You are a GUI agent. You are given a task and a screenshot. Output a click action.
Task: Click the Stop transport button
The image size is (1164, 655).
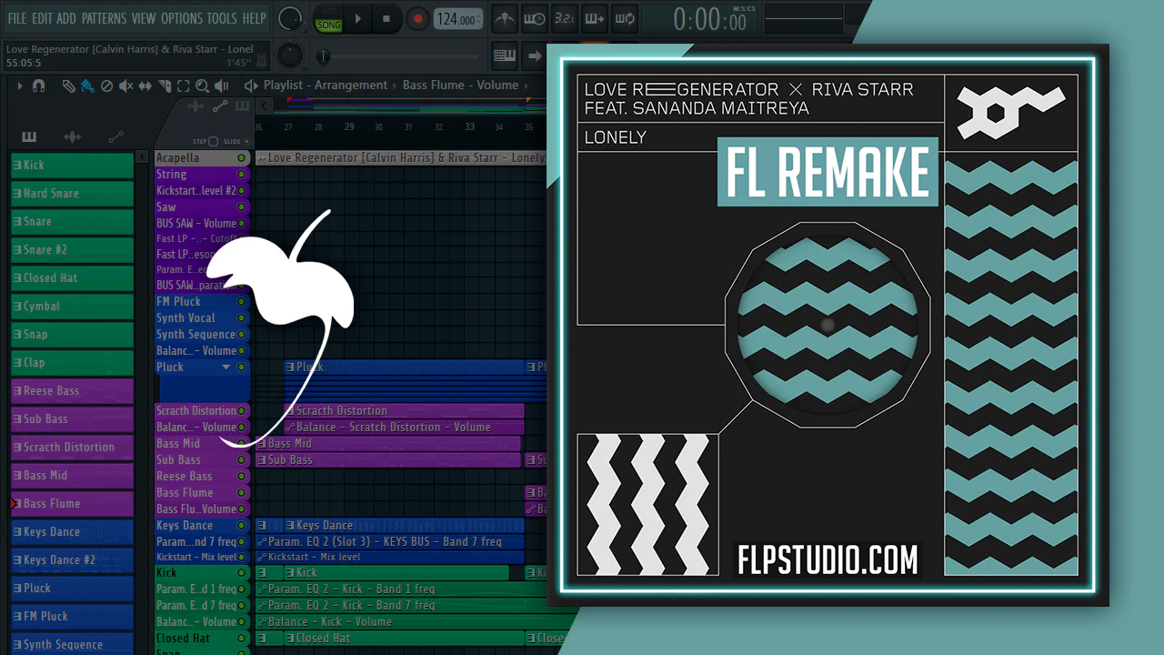386,19
